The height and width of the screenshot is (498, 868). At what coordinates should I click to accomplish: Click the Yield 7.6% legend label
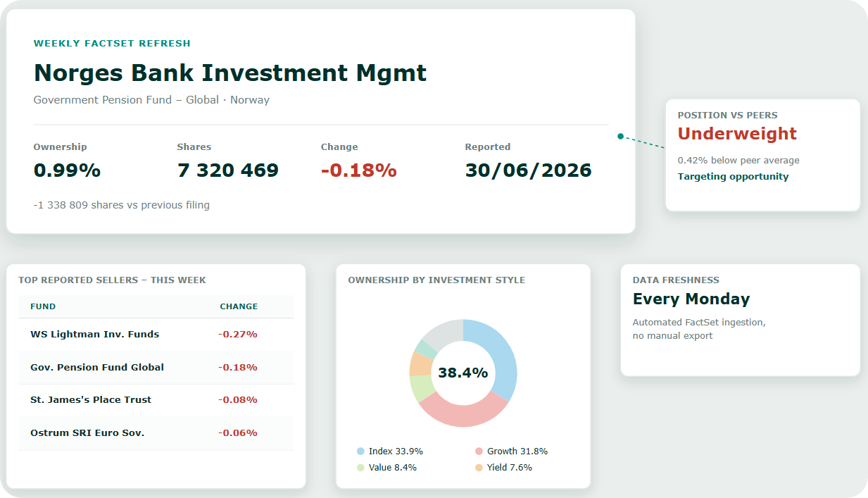pos(510,468)
